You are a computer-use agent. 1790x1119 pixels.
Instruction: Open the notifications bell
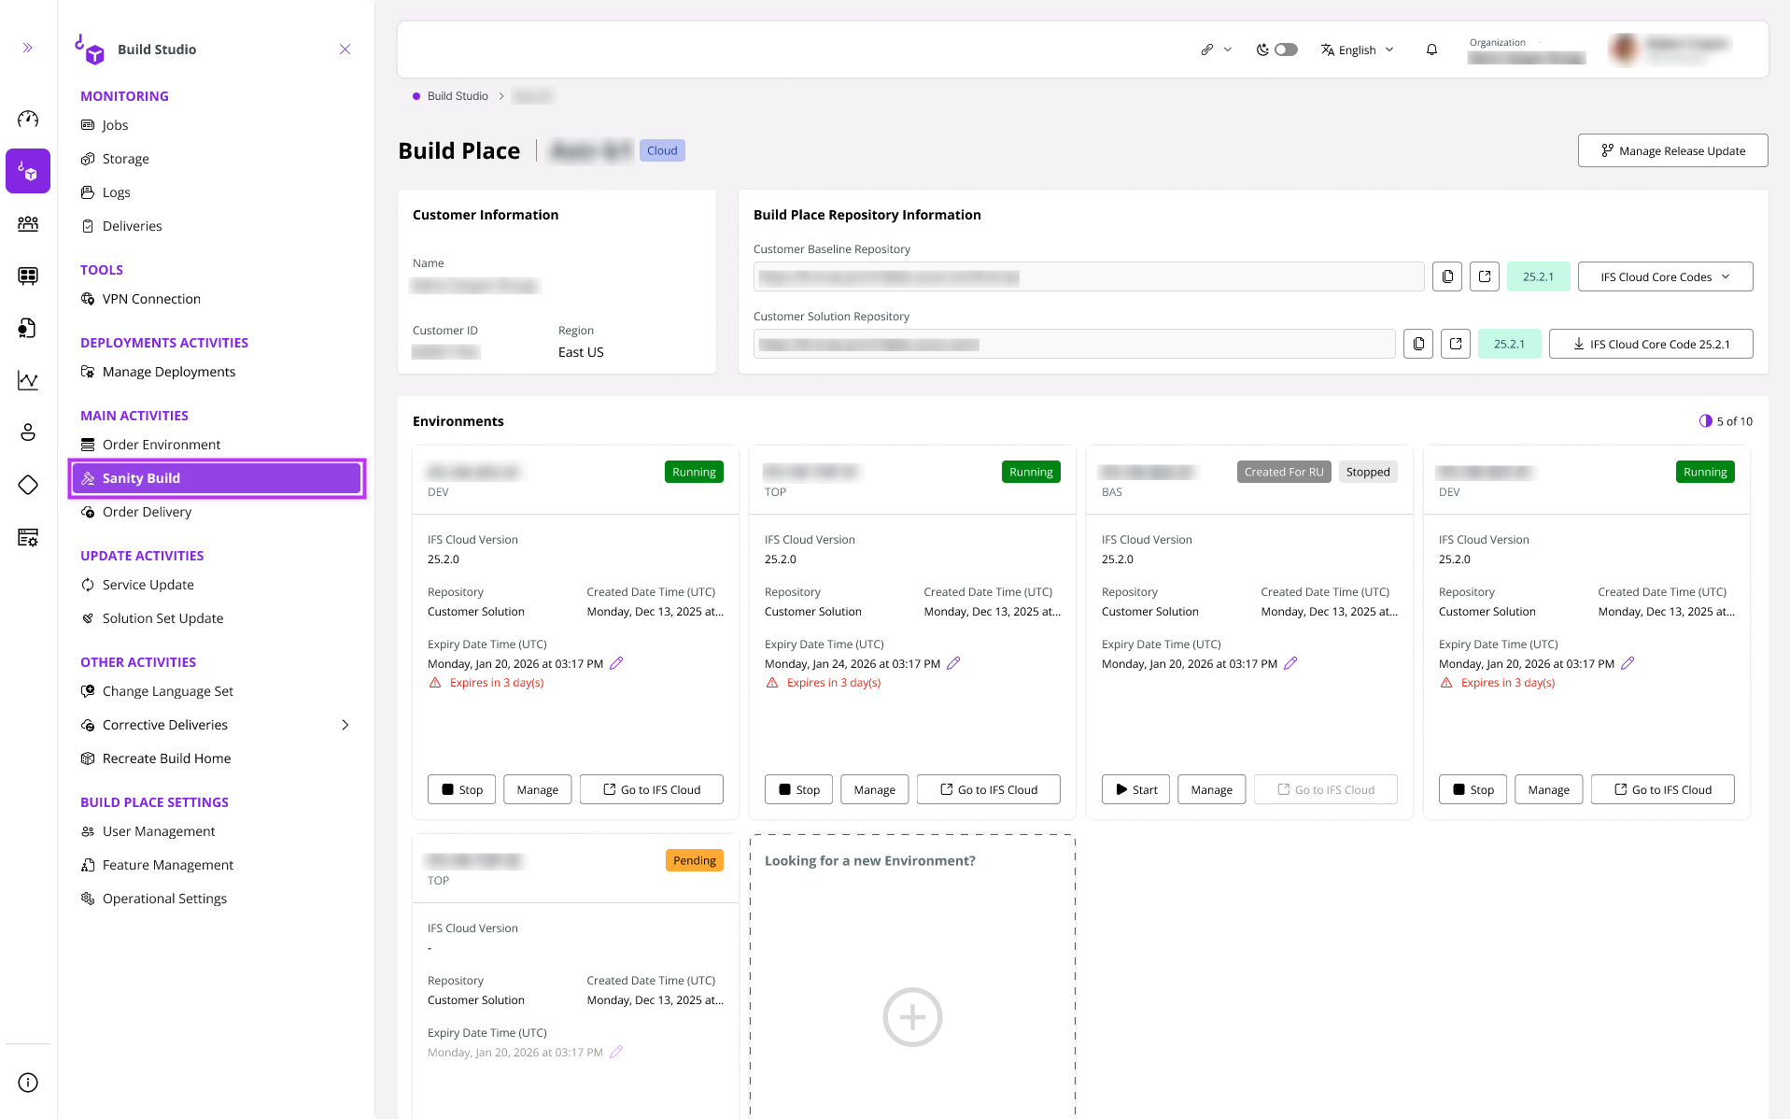coord(1431,50)
